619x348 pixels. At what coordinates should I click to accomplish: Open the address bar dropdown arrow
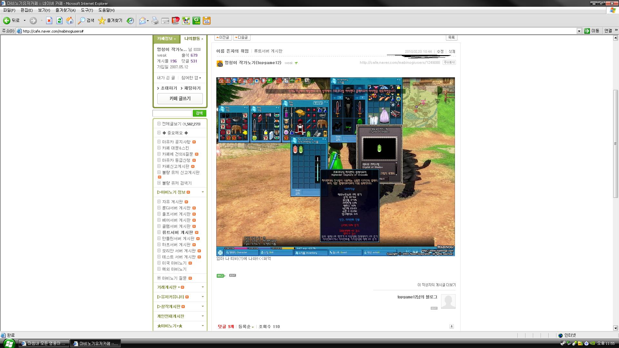pyautogui.click(x=579, y=31)
